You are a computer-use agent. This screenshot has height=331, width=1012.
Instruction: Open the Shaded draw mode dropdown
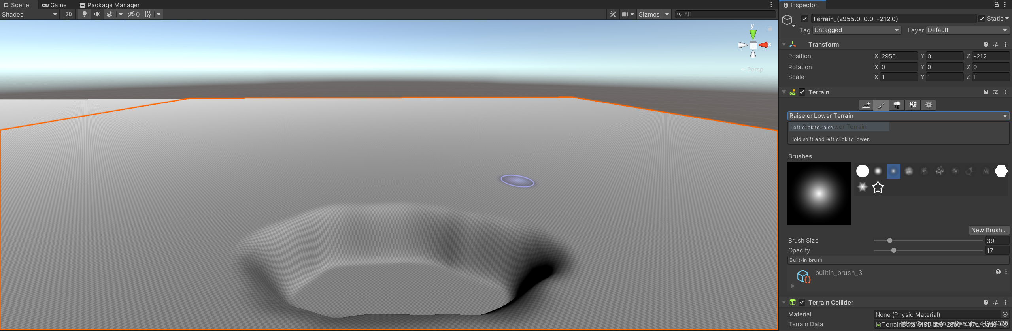coord(30,14)
